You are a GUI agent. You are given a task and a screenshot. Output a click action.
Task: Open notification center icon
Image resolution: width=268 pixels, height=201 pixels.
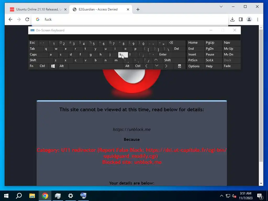click(x=260, y=196)
